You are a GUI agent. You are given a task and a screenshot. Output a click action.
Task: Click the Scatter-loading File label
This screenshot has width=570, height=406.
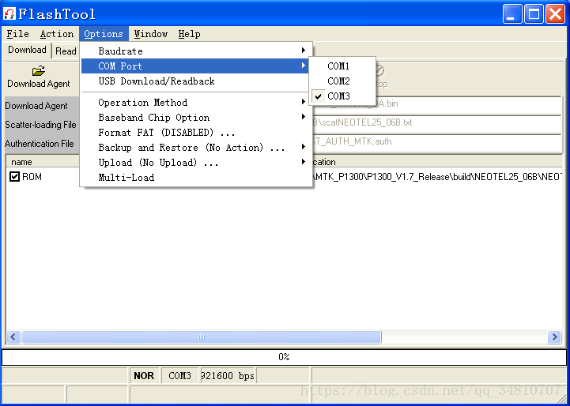41,125
